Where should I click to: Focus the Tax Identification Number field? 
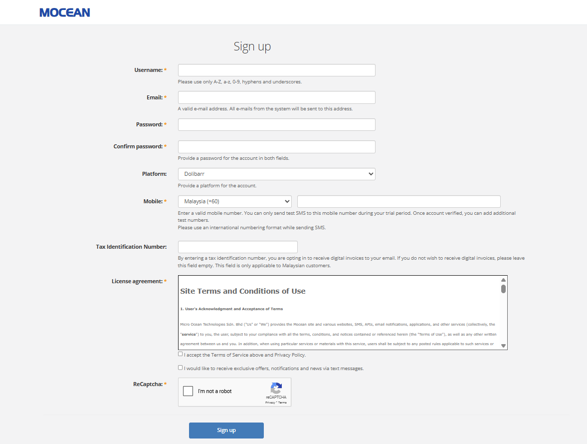pos(237,246)
